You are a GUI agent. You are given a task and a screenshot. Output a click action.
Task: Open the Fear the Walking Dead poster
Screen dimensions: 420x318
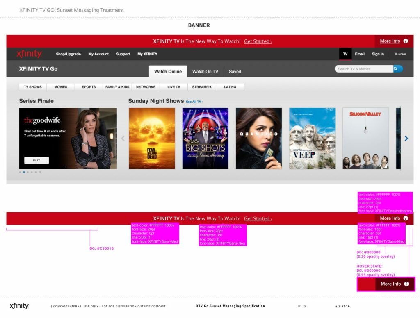click(x=152, y=138)
